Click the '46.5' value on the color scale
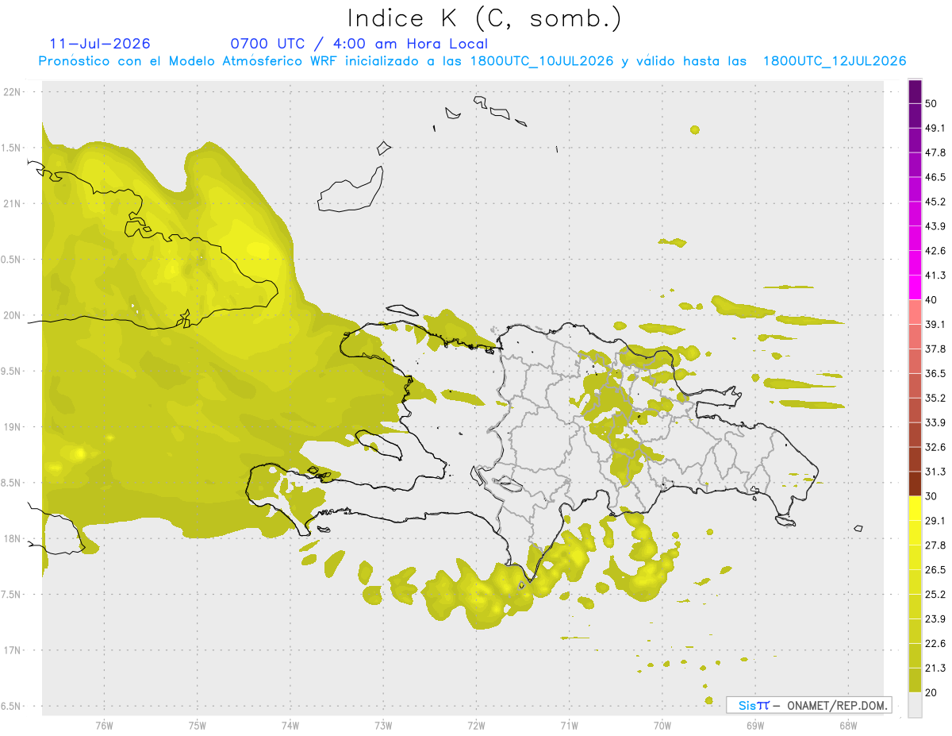952x736 pixels. pyautogui.click(x=935, y=177)
